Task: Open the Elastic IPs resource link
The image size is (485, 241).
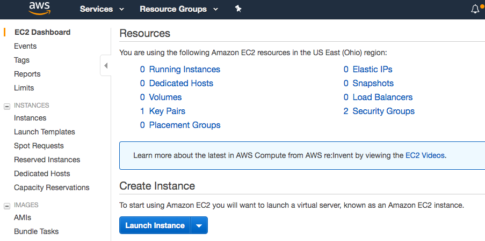Action: pos(372,70)
